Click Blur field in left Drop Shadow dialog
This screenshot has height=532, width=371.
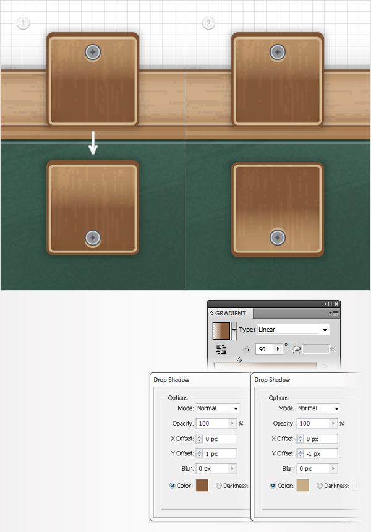click(212, 468)
